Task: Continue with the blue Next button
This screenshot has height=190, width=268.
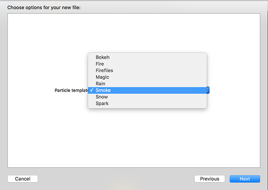Action: point(245,179)
